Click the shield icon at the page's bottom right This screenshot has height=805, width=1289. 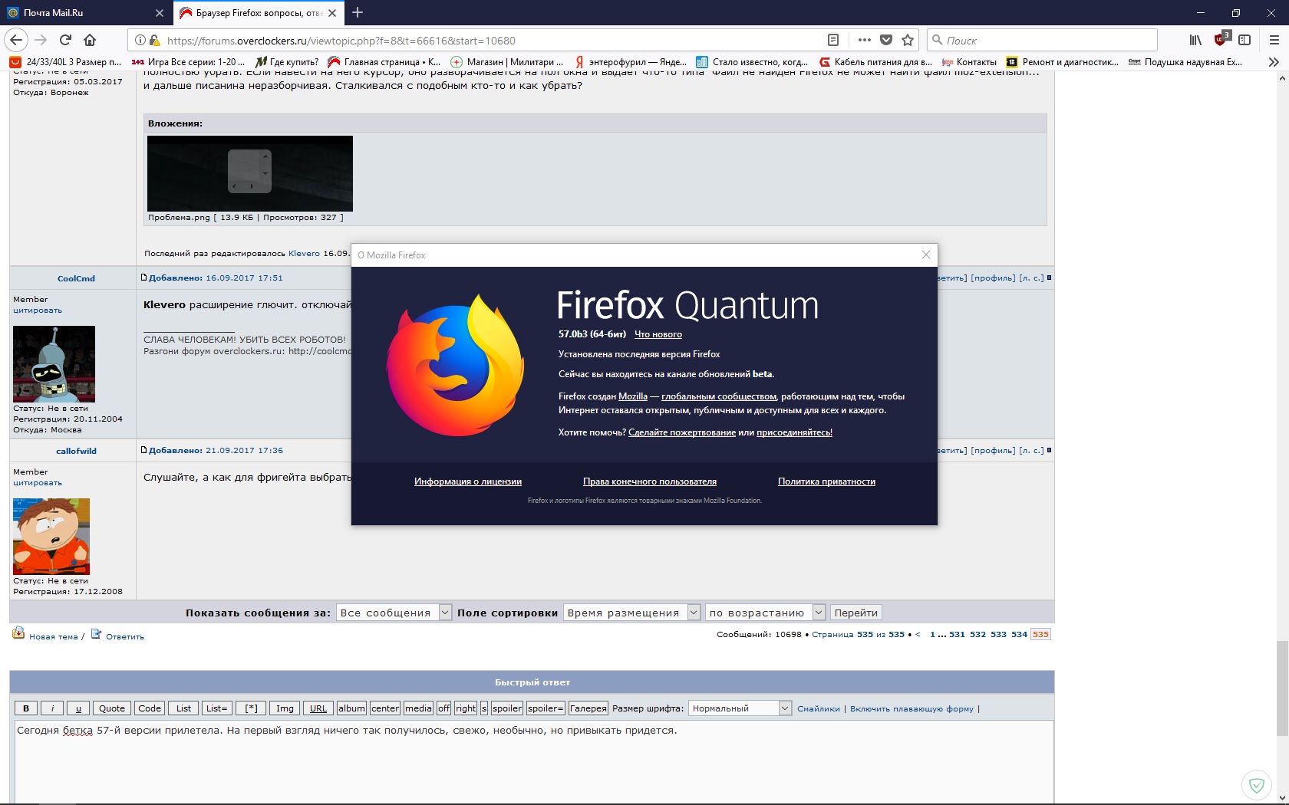point(1256,785)
